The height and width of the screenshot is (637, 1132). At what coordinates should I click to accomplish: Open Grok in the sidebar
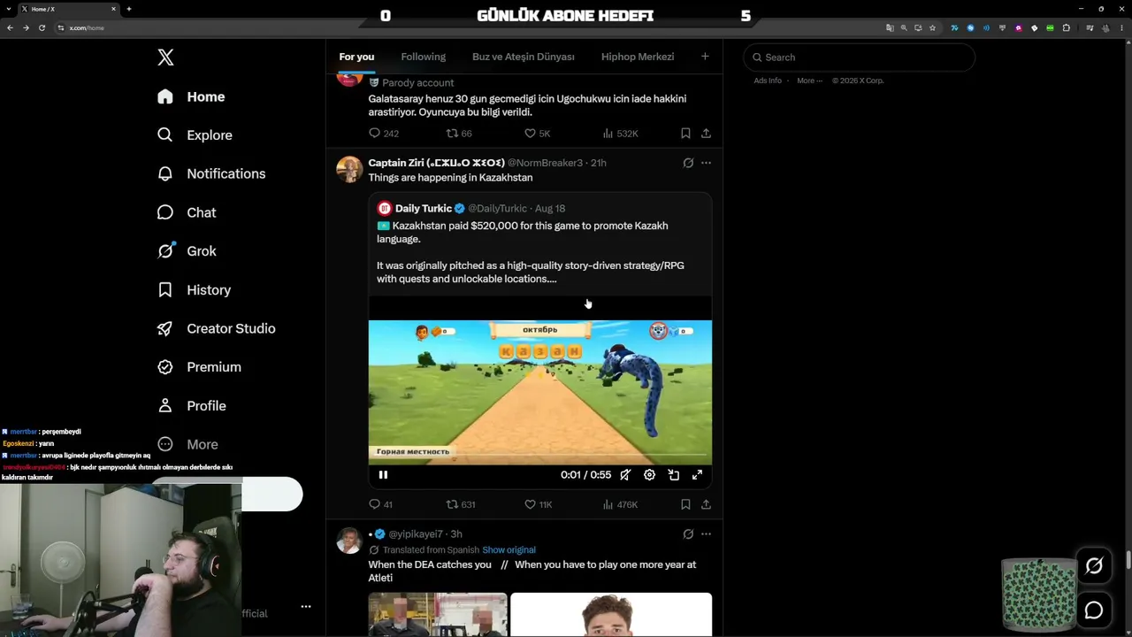coord(187,251)
